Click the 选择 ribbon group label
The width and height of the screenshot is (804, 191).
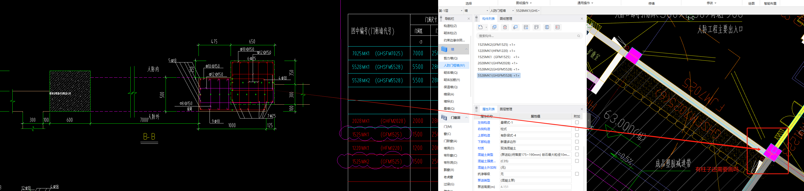click(468, 3)
